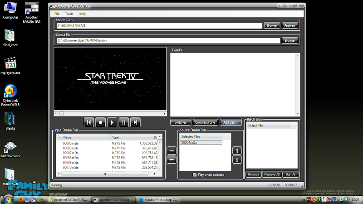363x204 pixels.
Task: Open startcover desktop icon
Action: [x=10, y=177]
